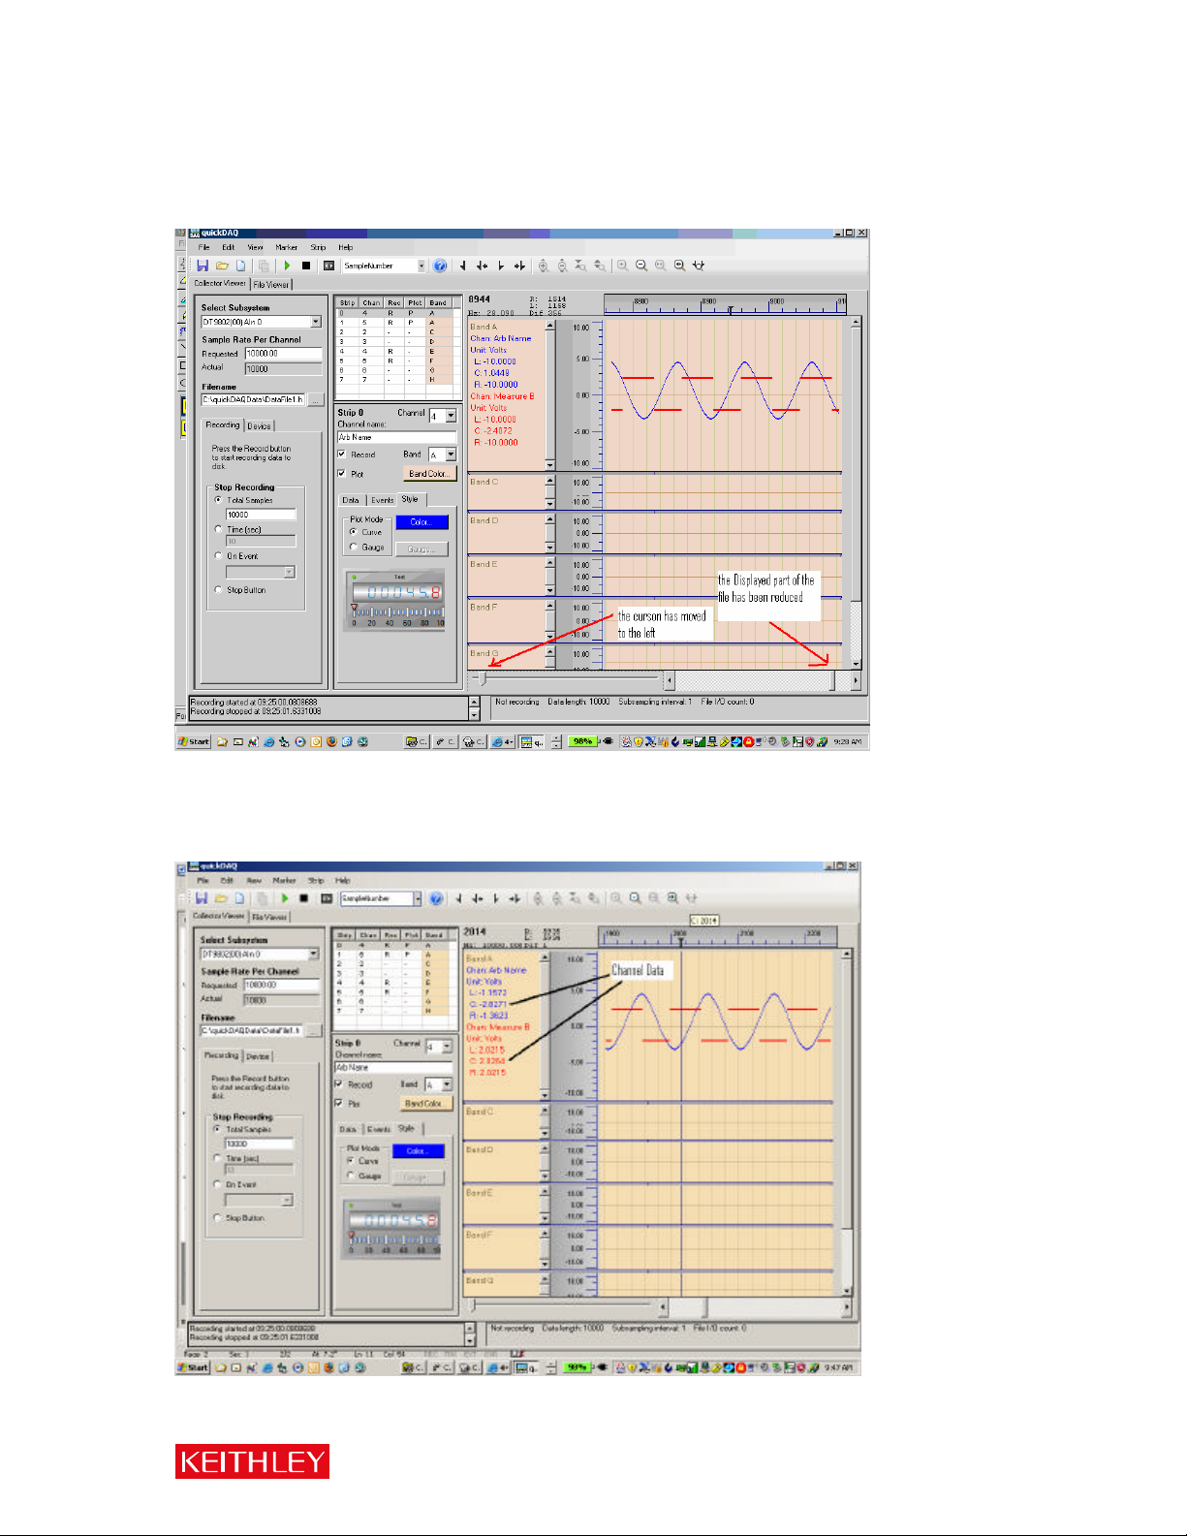The image size is (1187, 1536).
Task: Start recording with green arrow, lower window
Action: pos(285,898)
